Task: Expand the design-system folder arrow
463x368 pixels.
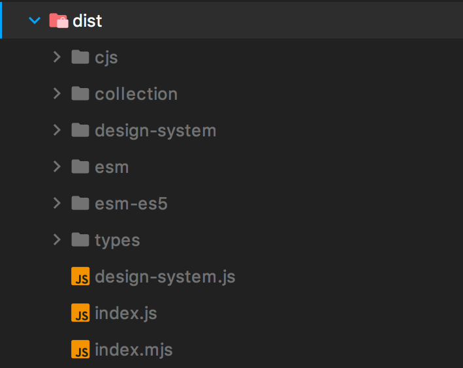Action: pos(57,130)
